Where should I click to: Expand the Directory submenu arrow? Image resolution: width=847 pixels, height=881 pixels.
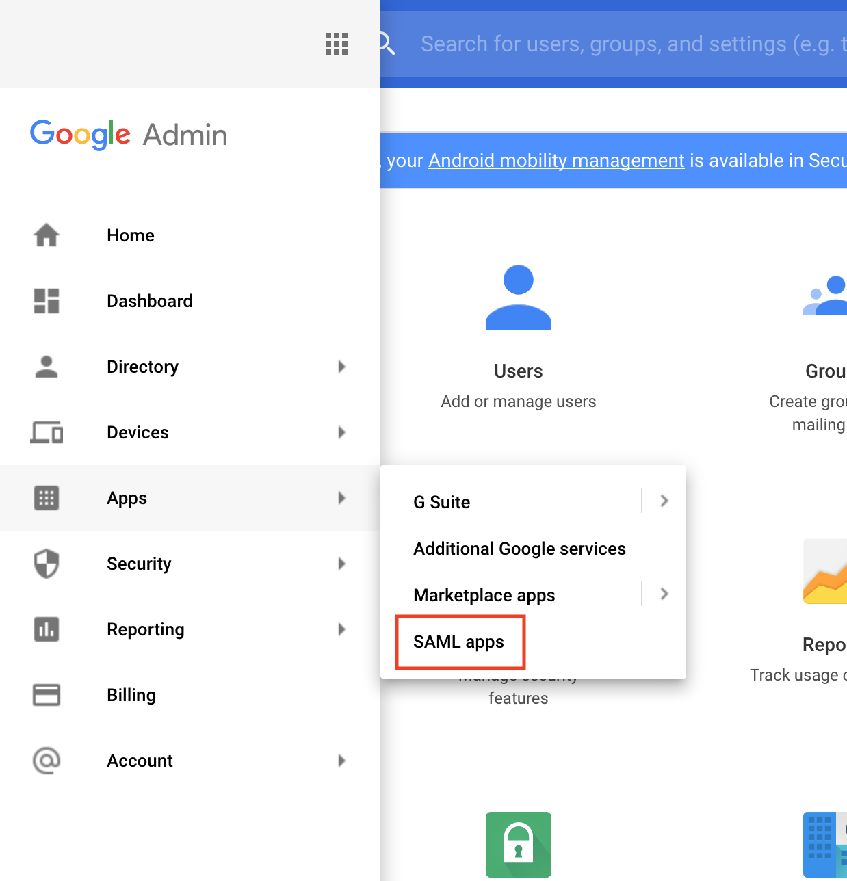coord(342,367)
